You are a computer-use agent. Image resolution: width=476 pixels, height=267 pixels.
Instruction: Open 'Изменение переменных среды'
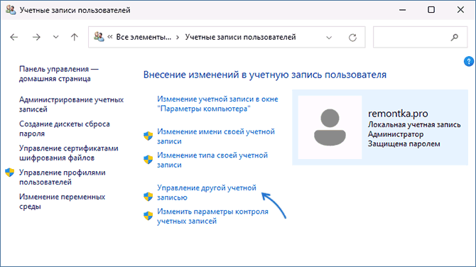pos(62,202)
